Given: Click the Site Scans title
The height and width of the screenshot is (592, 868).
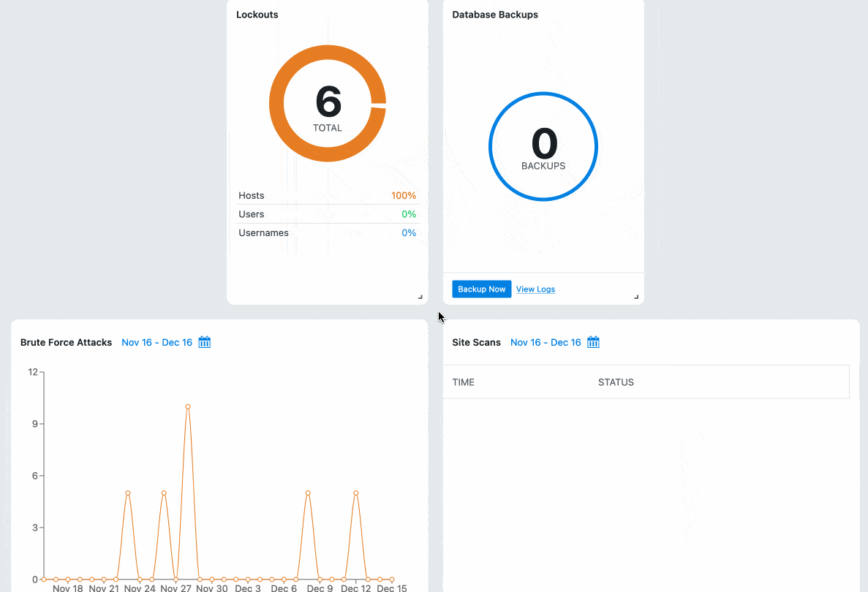Looking at the screenshot, I should [476, 343].
